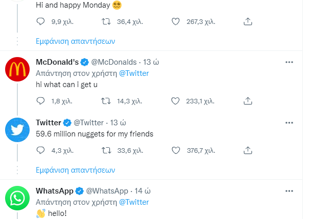Like Twitter's '59.6 million nuggets' tweet
312x219 pixels.
point(176,151)
